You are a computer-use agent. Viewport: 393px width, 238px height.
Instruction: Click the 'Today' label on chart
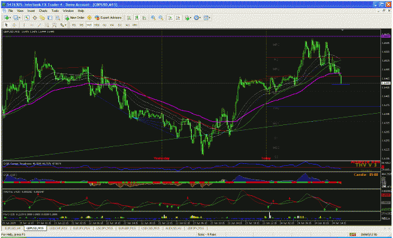tap(266, 158)
